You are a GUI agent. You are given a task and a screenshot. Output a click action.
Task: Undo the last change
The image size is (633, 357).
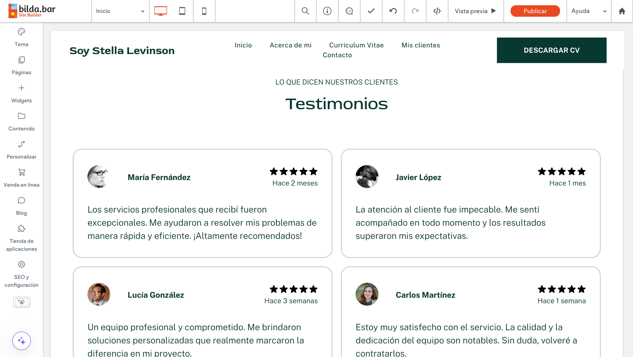coord(393,11)
